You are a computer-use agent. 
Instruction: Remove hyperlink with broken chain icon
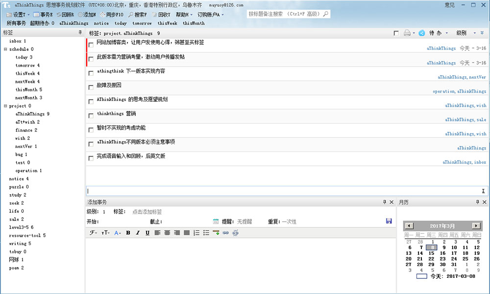tap(236, 233)
